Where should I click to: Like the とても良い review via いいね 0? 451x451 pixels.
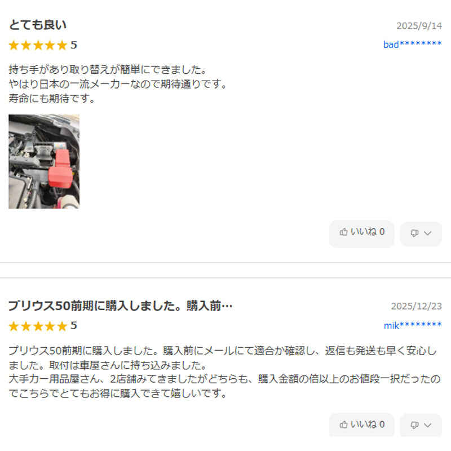click(x=361, y=232)
